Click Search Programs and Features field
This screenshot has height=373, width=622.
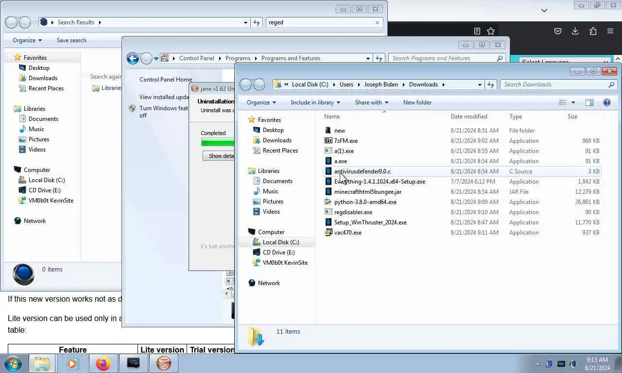coord(442,58)
